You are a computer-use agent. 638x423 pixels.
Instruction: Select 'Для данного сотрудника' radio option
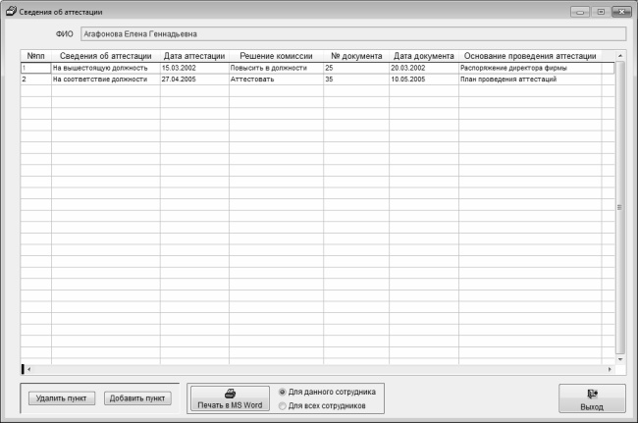(x=285, y=391)
